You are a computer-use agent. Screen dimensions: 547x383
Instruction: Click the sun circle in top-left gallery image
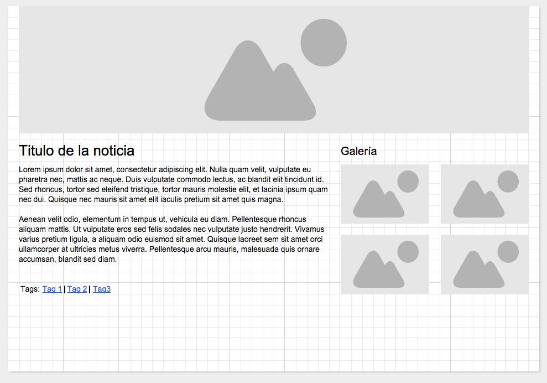408,182
